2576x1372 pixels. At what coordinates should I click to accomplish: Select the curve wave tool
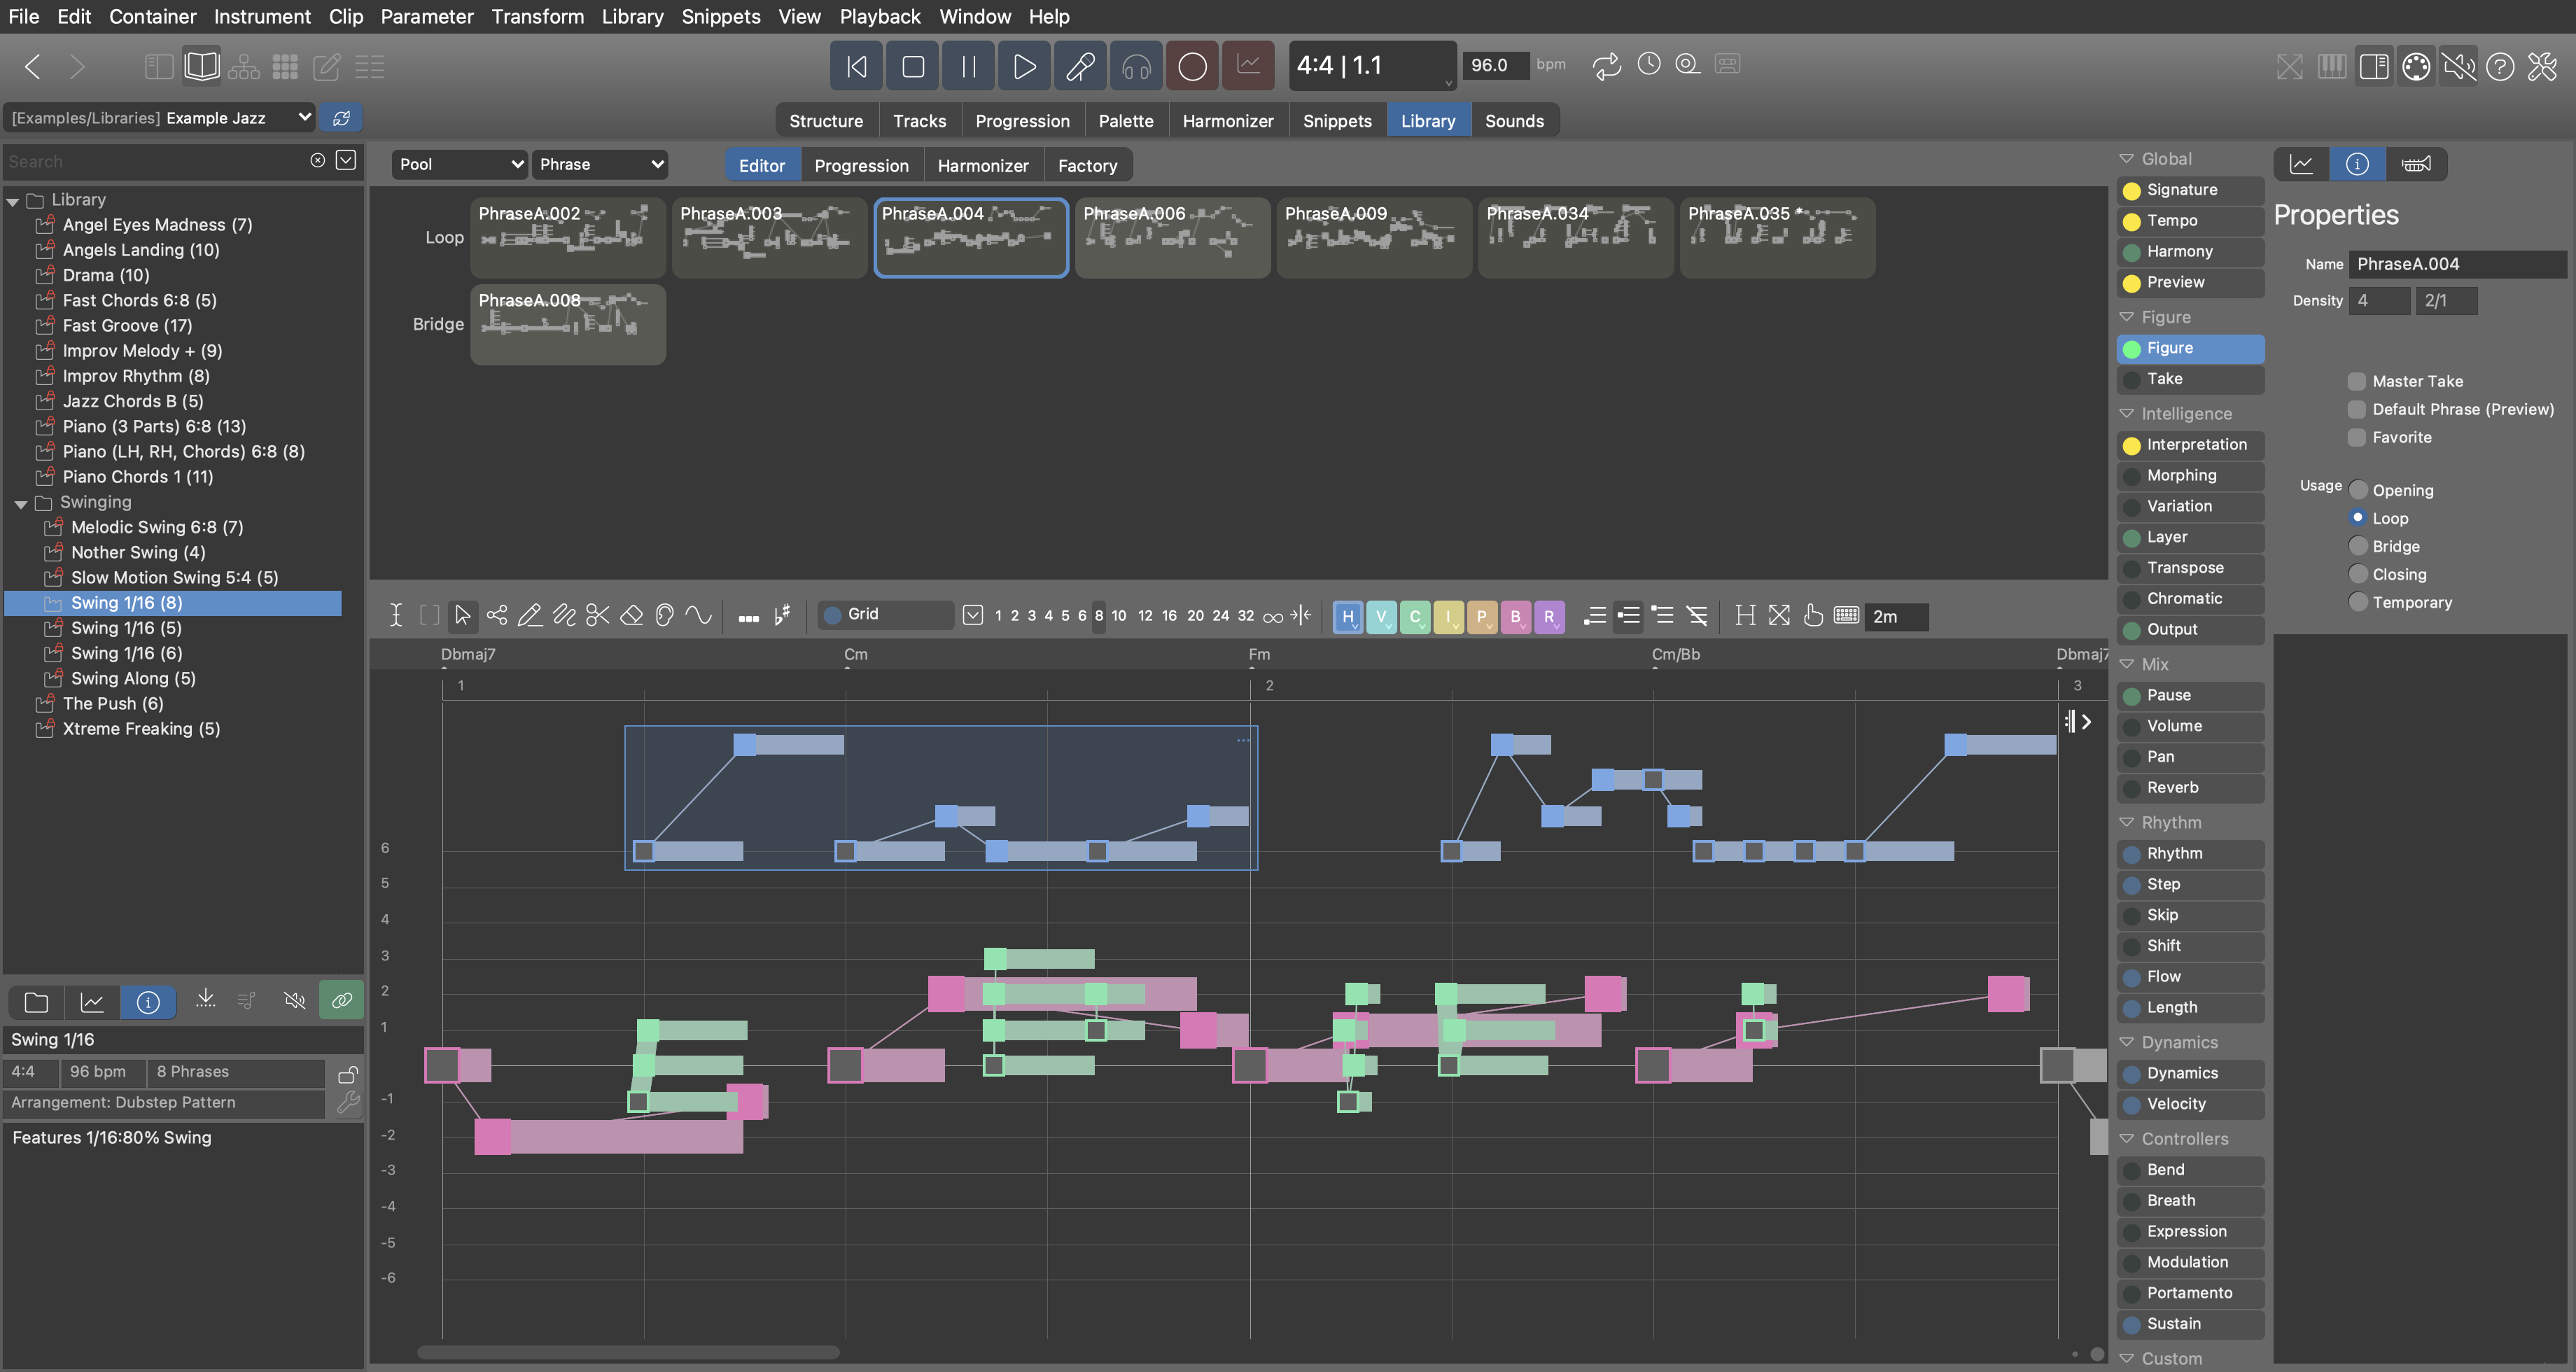click(x=698, y=615)
